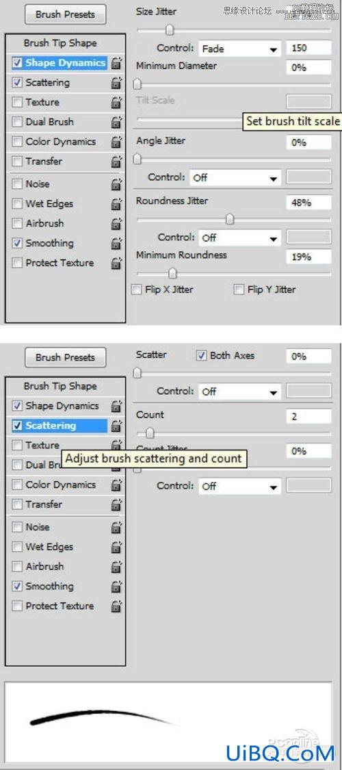Select the highlighted Scattering entry in the bottom panel
Viewport: 342px width, 770px height.
pos(60,426)
